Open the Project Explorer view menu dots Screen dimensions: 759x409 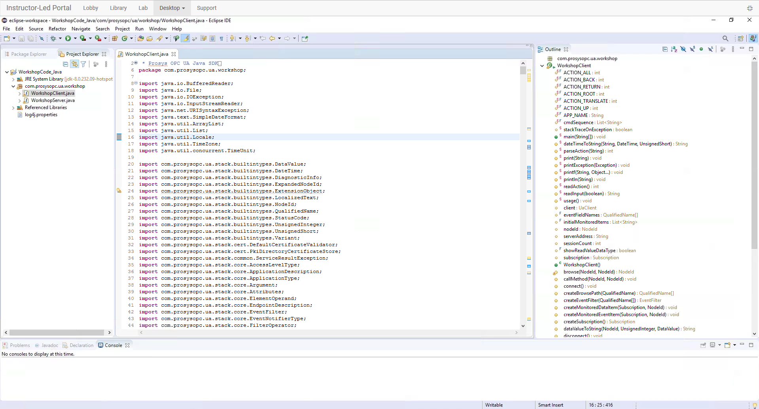(x=106, y=64)
